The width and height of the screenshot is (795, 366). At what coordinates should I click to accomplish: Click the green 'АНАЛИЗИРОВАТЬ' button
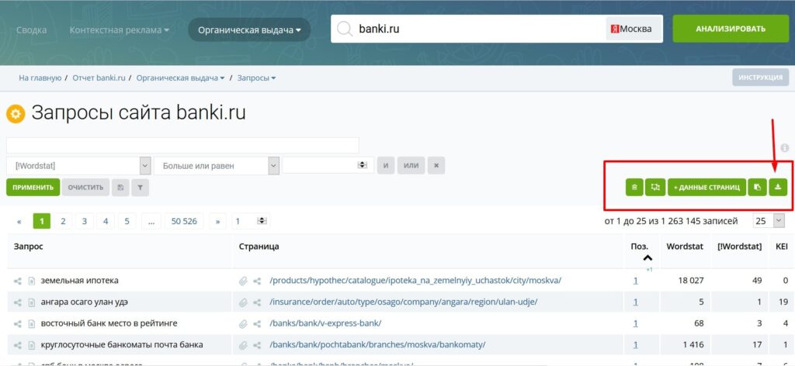(x=731, y=29)
